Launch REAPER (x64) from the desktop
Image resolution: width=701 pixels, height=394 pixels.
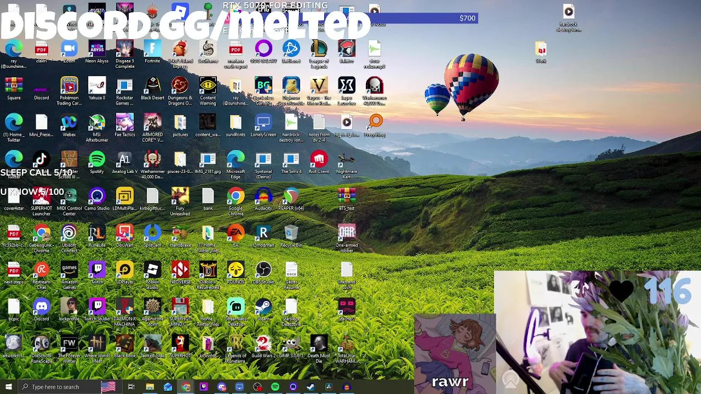[291, 199]
